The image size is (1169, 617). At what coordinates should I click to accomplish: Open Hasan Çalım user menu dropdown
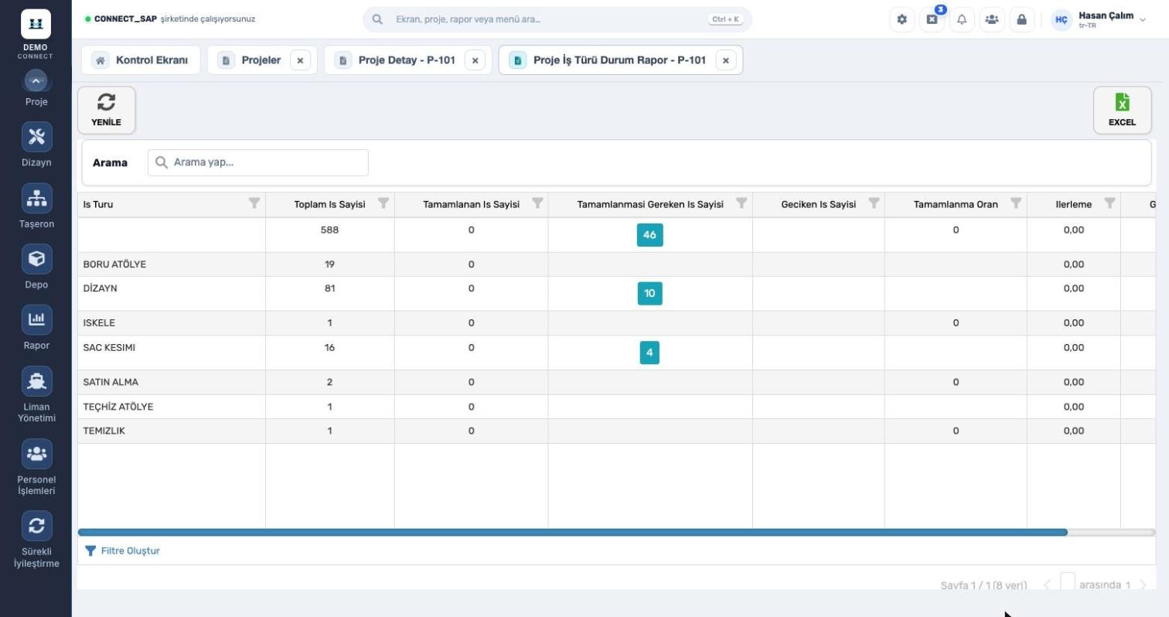click(x=1099, y=19)
